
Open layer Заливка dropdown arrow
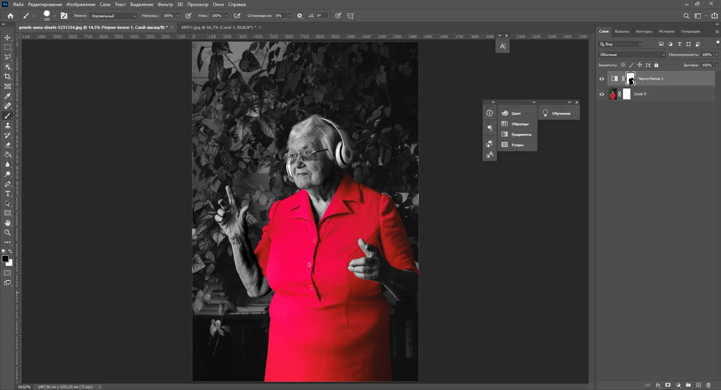[x=716, y=65]
